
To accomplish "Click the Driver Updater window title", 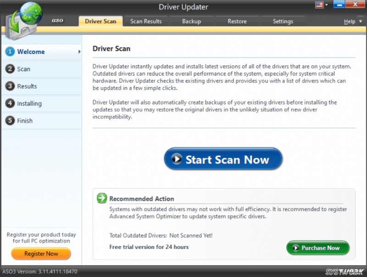I will click(x=183, y=7).
